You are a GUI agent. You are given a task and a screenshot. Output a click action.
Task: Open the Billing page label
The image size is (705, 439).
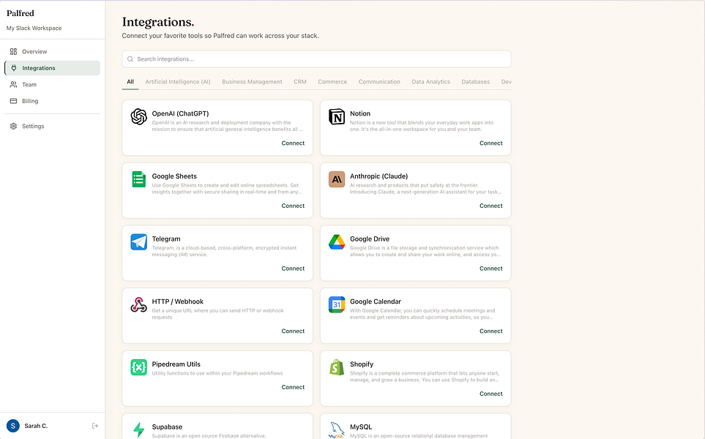(30, 101)
